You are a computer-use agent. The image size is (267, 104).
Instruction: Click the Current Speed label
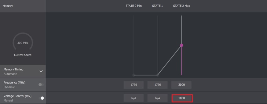point(23,55)
